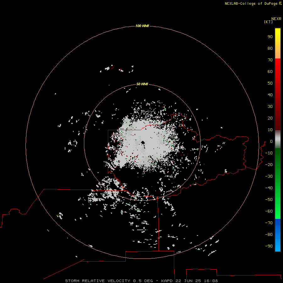
Task: Select the 30 value on the velocity scale
Action: click(270, 107)
